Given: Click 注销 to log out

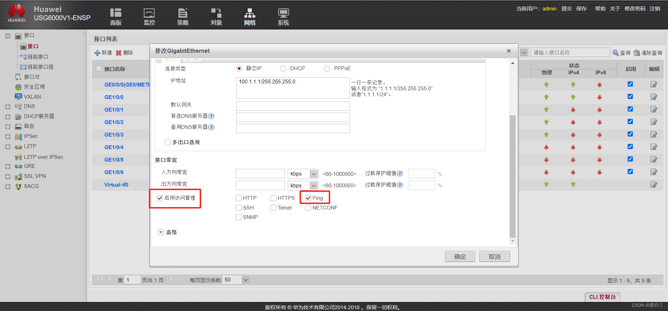Looking at the screenshot, I should (655, 8).
